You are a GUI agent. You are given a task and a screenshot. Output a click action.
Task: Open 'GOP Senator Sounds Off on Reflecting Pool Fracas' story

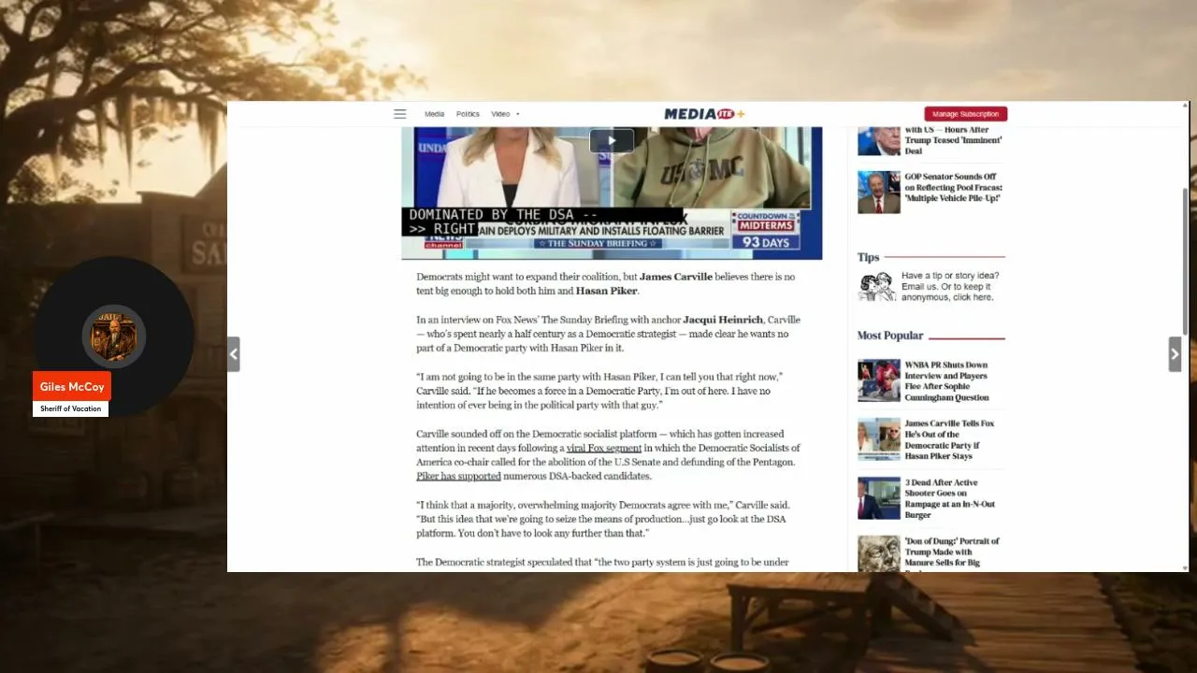[953, 187]
